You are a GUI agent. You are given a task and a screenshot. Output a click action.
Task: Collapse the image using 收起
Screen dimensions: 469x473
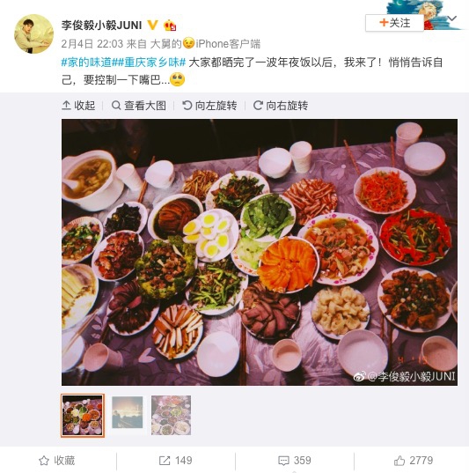78,106
